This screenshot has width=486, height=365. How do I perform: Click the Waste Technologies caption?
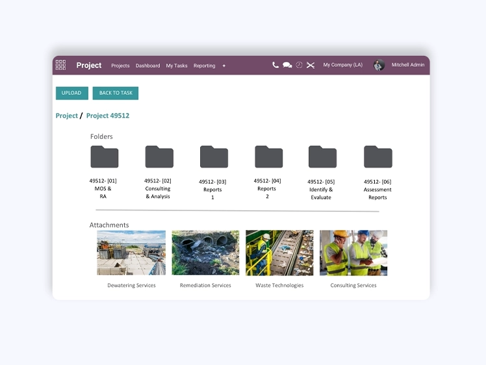(x=279, y=285)
